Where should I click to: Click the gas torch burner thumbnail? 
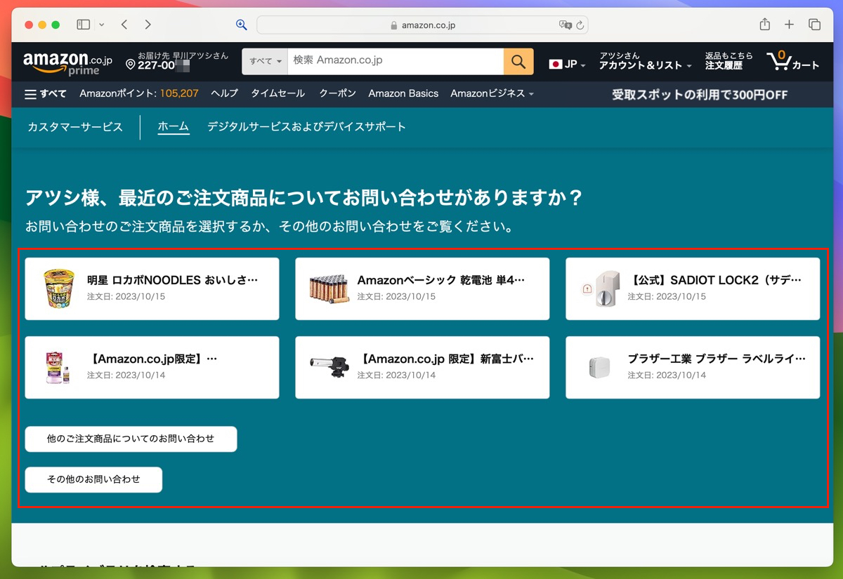(x=329, y=365)
